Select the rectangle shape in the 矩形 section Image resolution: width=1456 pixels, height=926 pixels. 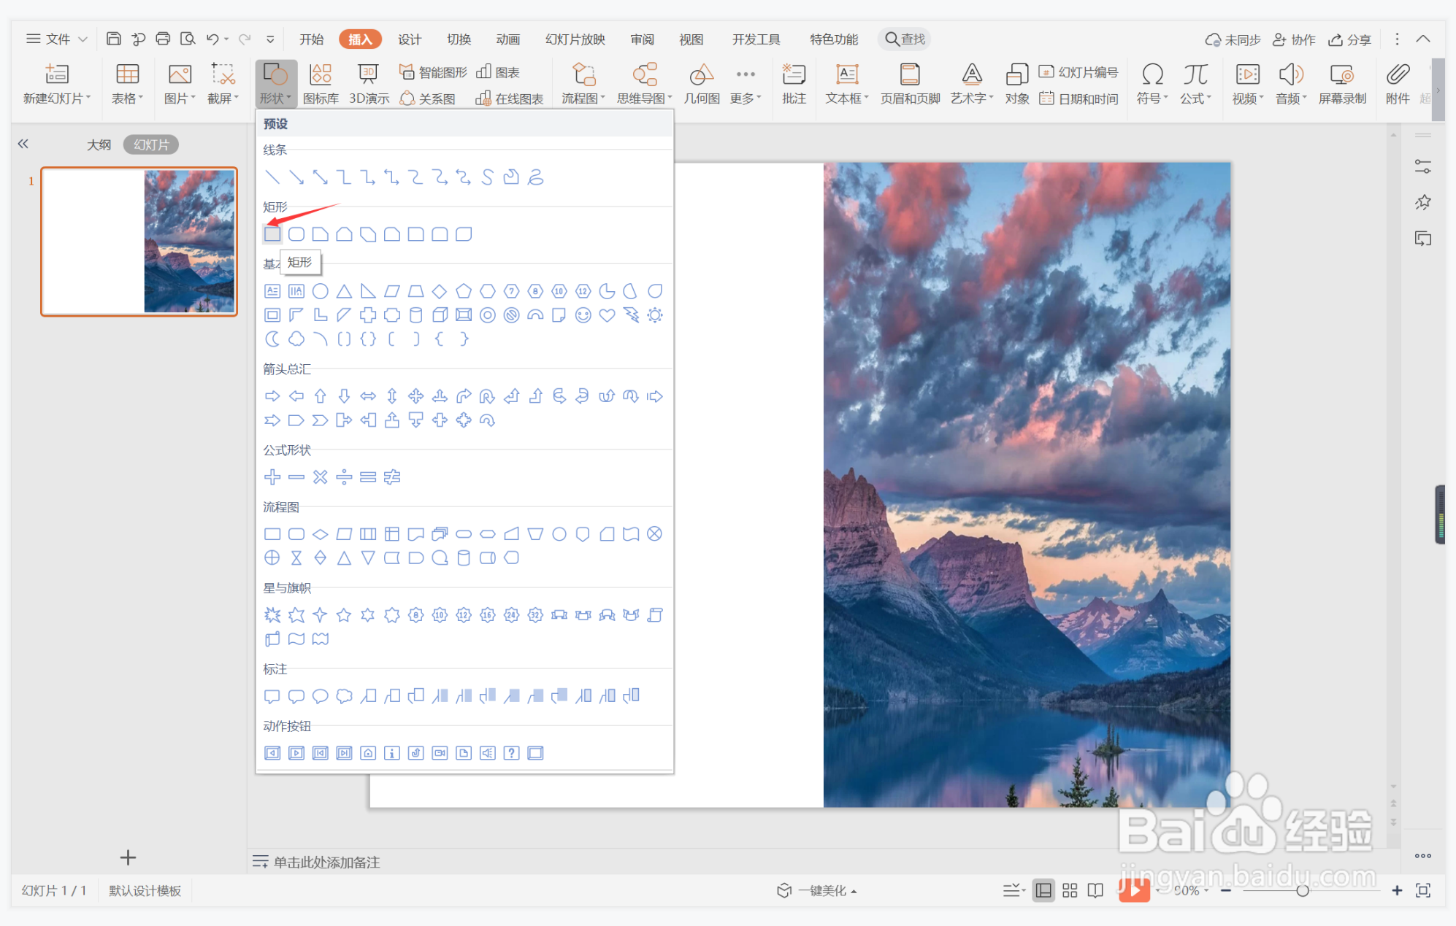tap(272, 234)
